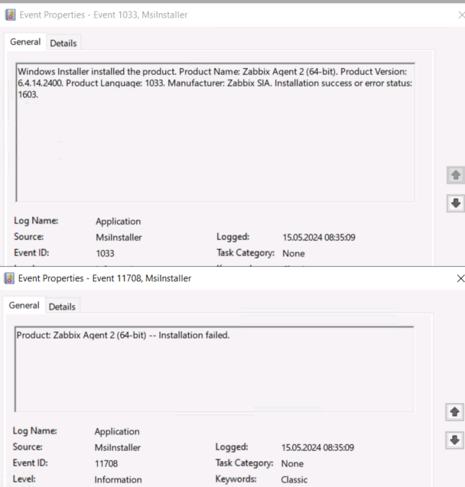This screenshot has width=465, height=487.
Task: Click the next event down arrow in Event 11708 window
Action: tap(455, 440)
